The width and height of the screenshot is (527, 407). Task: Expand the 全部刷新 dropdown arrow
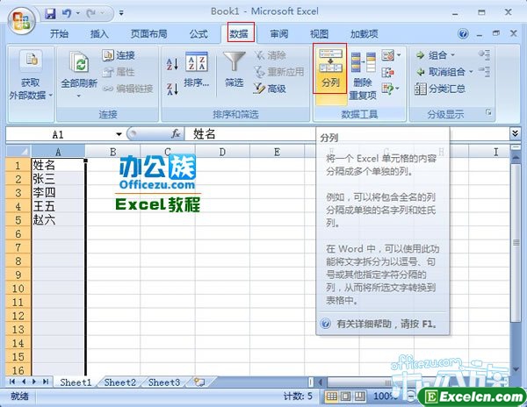coord(79,96)
